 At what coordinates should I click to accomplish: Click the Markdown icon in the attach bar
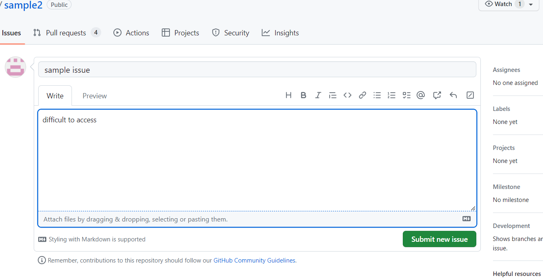(467, 219)
